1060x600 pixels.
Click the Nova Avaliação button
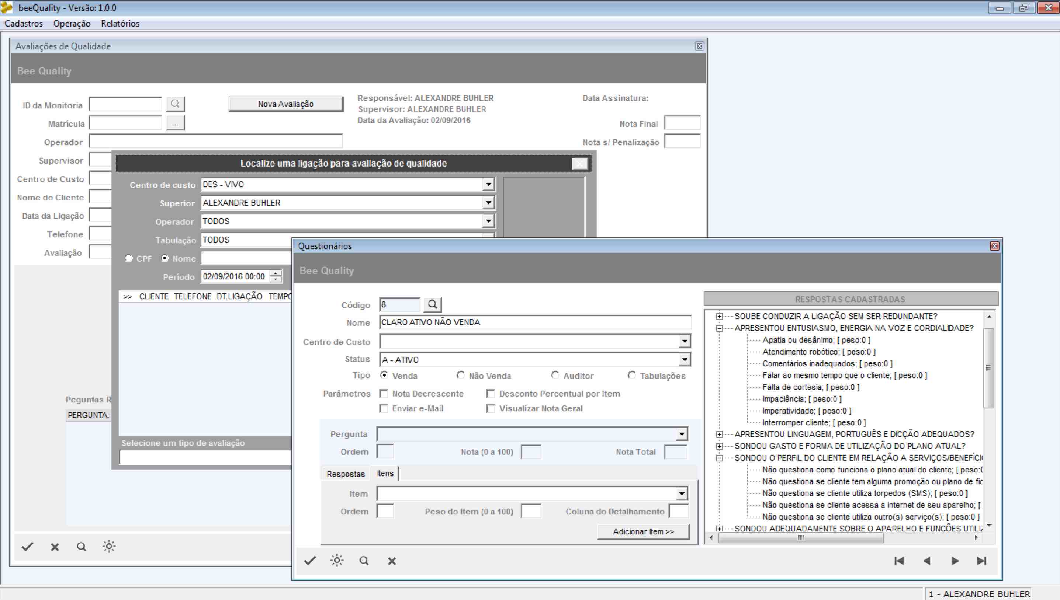286,104
